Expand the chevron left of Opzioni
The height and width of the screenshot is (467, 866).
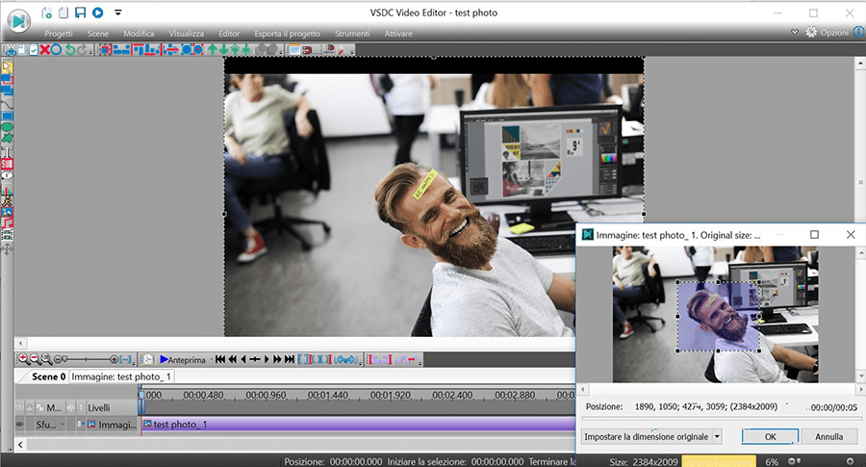[x=795, y=32]
